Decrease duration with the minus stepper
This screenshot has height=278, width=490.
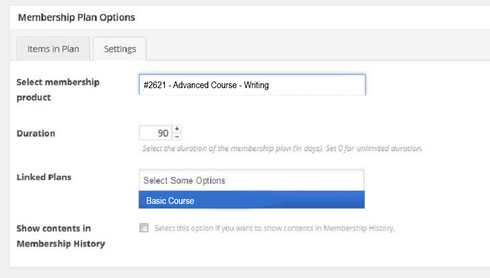177,137
